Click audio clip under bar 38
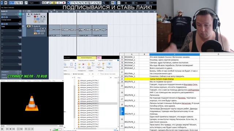The height and width of the screenshot is (131, 234). (x=100, y=31)
